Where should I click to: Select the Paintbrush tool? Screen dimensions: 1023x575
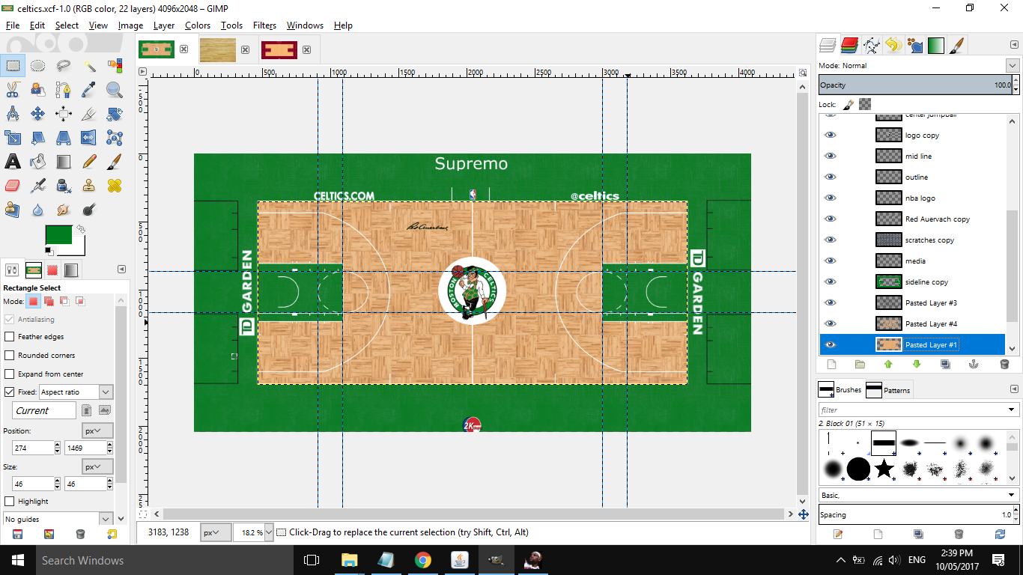click(114, 162)
